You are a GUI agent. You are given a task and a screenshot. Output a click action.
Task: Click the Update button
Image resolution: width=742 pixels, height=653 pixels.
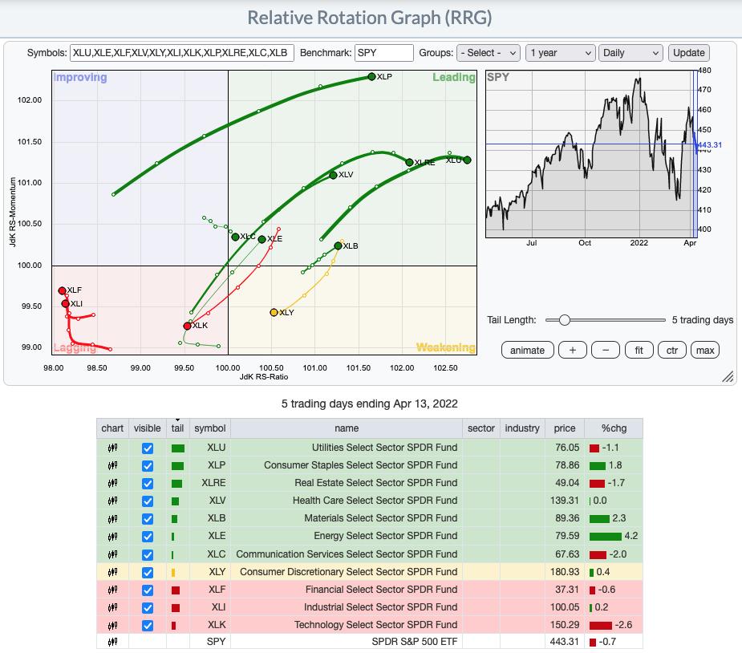click(x=688, y=53)
